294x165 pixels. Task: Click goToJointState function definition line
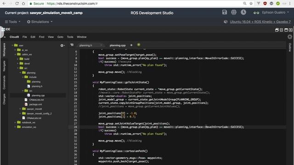(x=121, y=82)
